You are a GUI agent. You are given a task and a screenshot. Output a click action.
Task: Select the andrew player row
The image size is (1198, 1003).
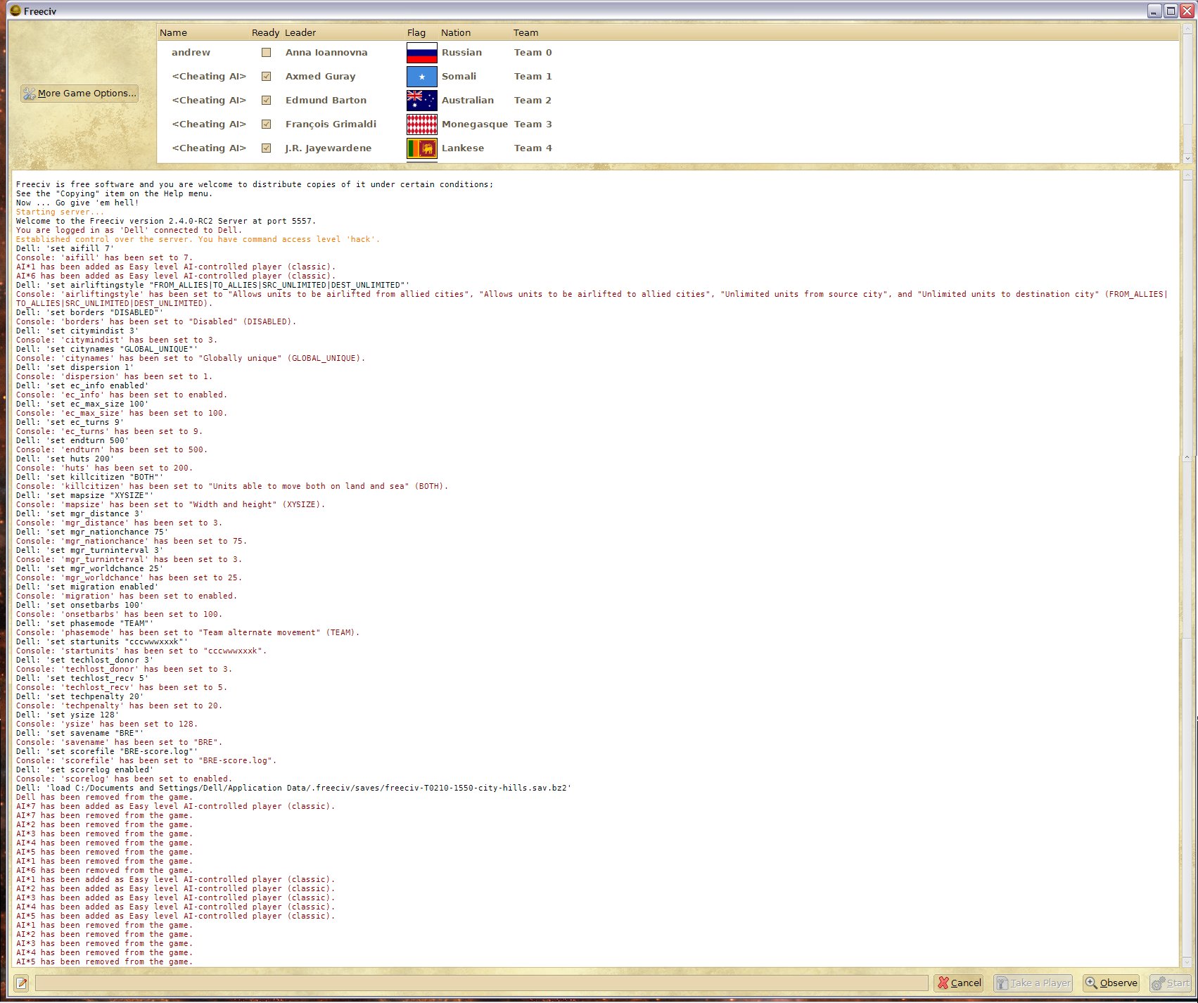tap(191, 53)
